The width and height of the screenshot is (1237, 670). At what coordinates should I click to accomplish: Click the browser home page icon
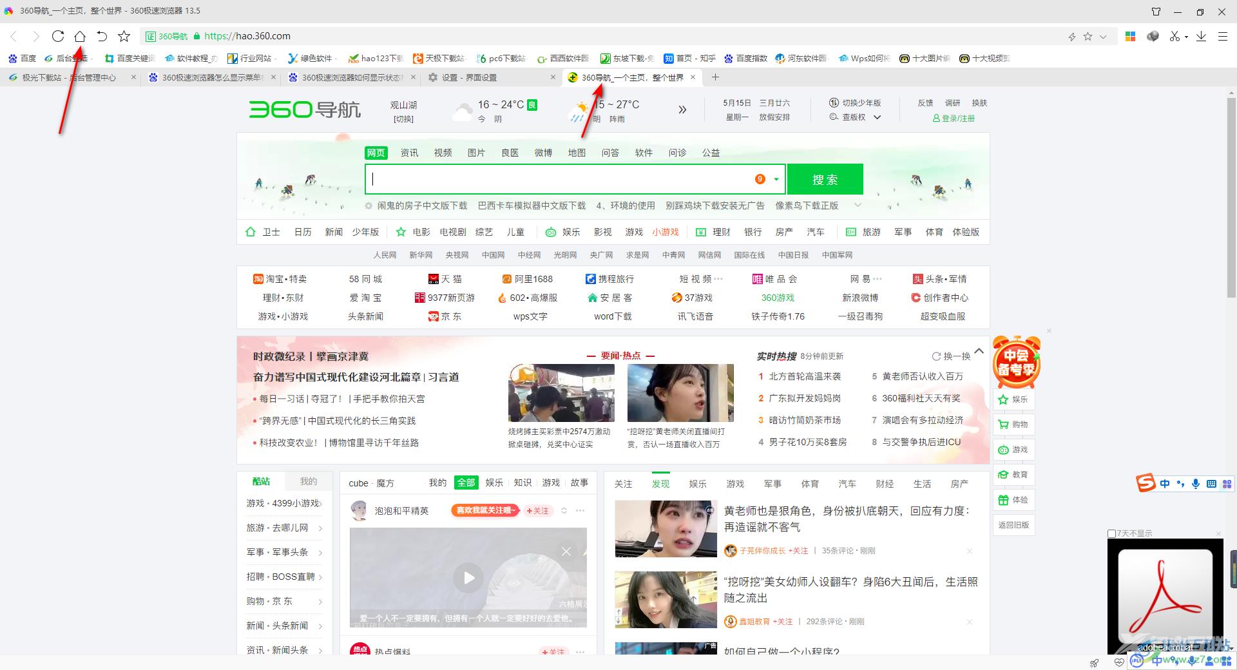coord(80,36)
